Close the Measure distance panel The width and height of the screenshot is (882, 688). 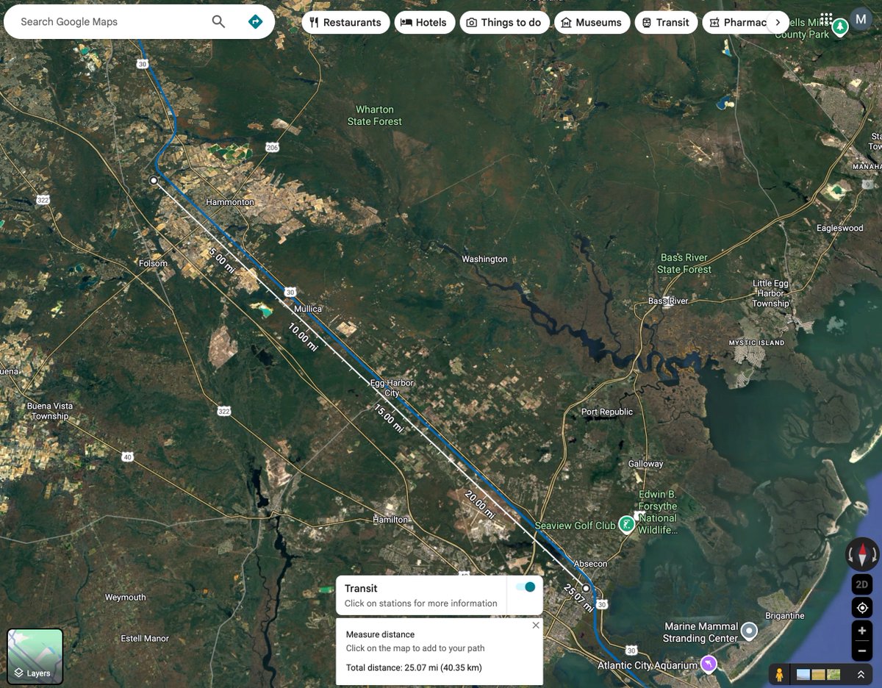point(536,626)
